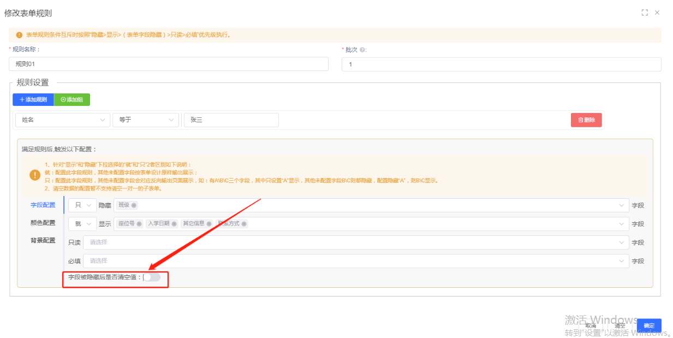Screen dimensions: 673x338
Task: Click the blue 添加规则 button
Action: pos(33,100)
